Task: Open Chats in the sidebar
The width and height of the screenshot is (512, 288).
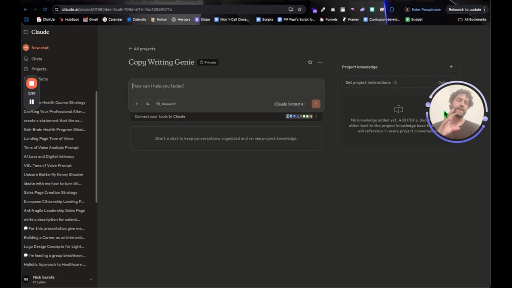Action: point(37,59)
